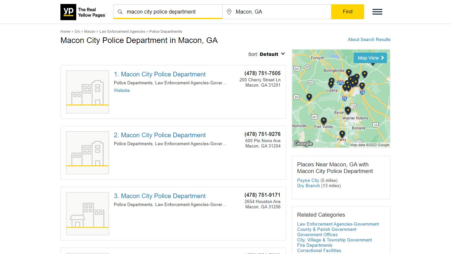Click address 600 Pio Nono Ave
This screenshot has width=451, height=254.
263,141
